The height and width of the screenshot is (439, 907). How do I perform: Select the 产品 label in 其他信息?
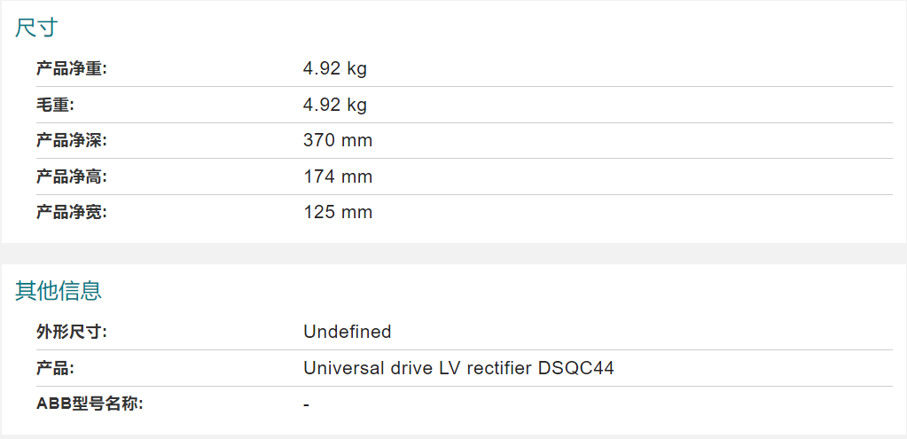click(56, 368)
